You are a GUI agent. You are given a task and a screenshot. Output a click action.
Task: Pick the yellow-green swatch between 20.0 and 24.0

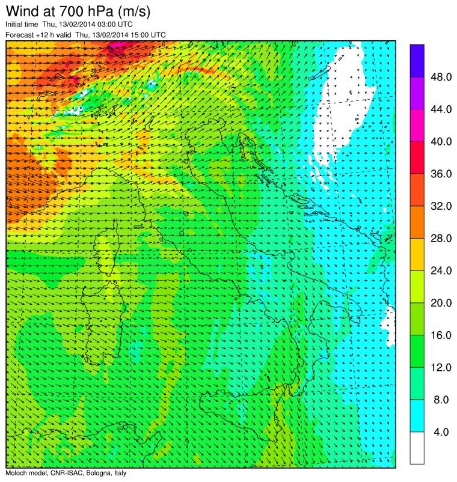point(417,287)
